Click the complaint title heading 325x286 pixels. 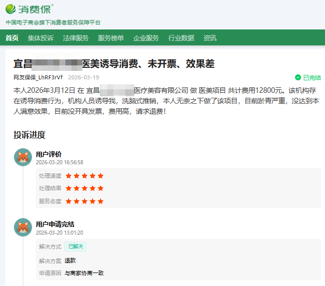pyautogui.click(x=114, y=63)
